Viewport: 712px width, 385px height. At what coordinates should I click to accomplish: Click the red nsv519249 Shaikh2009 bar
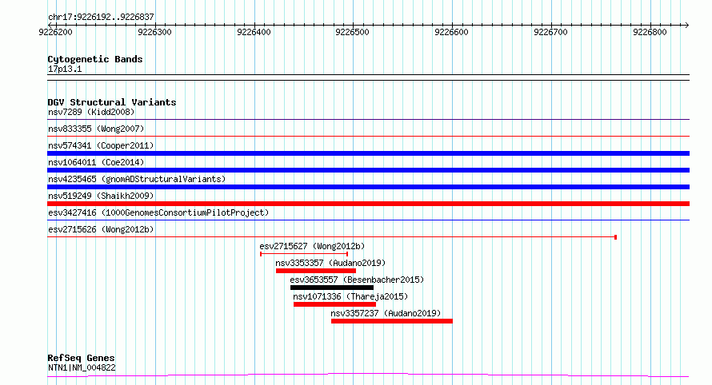click(x=368, y=204)
